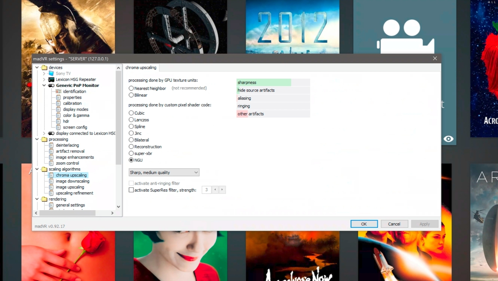Click the hide source artifacts rating bar

pos(273,90)
